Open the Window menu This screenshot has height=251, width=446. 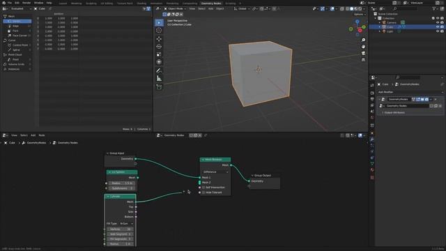coord(38,3)
